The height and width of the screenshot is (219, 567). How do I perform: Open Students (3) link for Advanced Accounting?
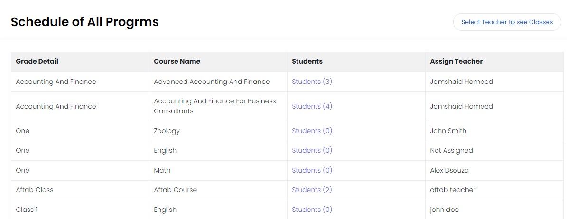312,82
